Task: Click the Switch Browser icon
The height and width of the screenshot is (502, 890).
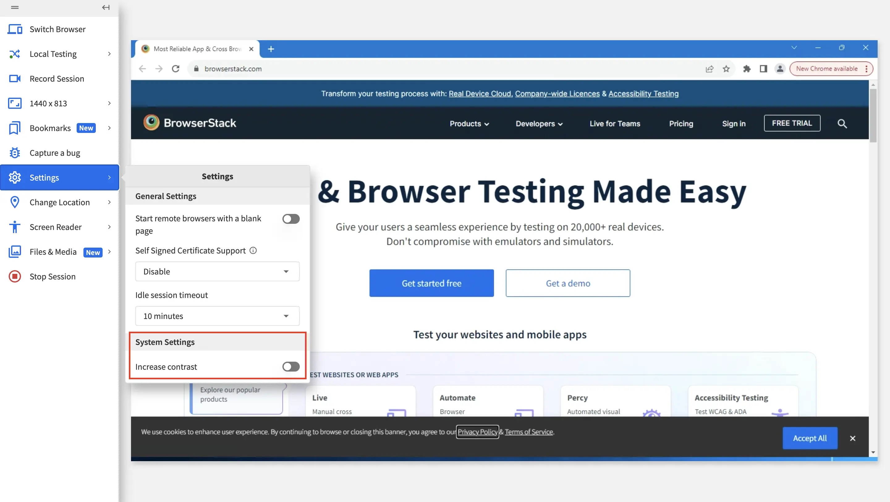Action: coord(15,29)
